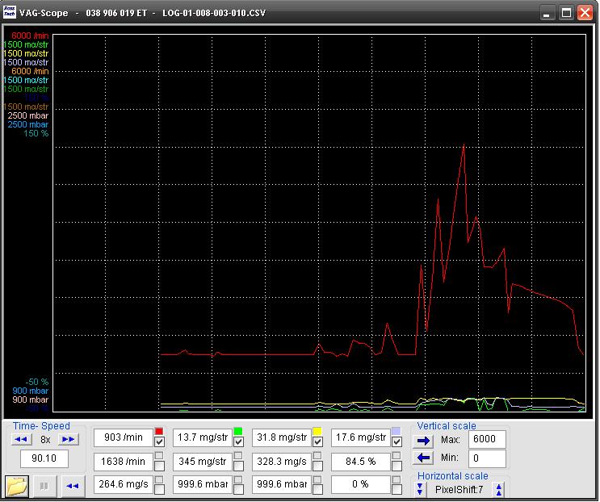The image size is (600, 502).
Task: Close the VAG-Scope window
Action: coord(585,13)
